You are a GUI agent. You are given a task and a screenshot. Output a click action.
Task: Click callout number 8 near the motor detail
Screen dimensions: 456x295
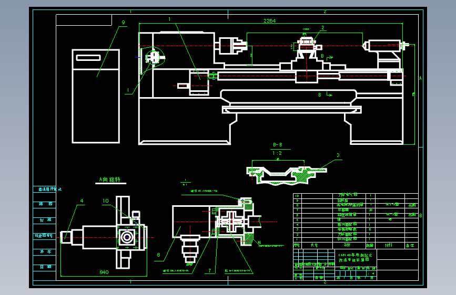click(158, 255)
